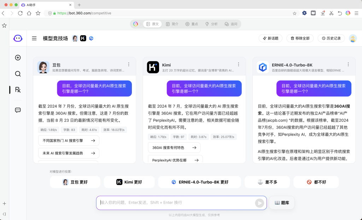Click the sidebar favorites star icon
Viewport: 362px width, 220px height.
pyautogui.click(x=4, y=25)
